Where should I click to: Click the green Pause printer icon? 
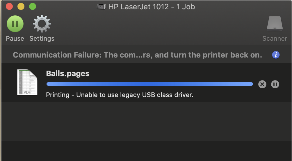click(x=15, y=24)
